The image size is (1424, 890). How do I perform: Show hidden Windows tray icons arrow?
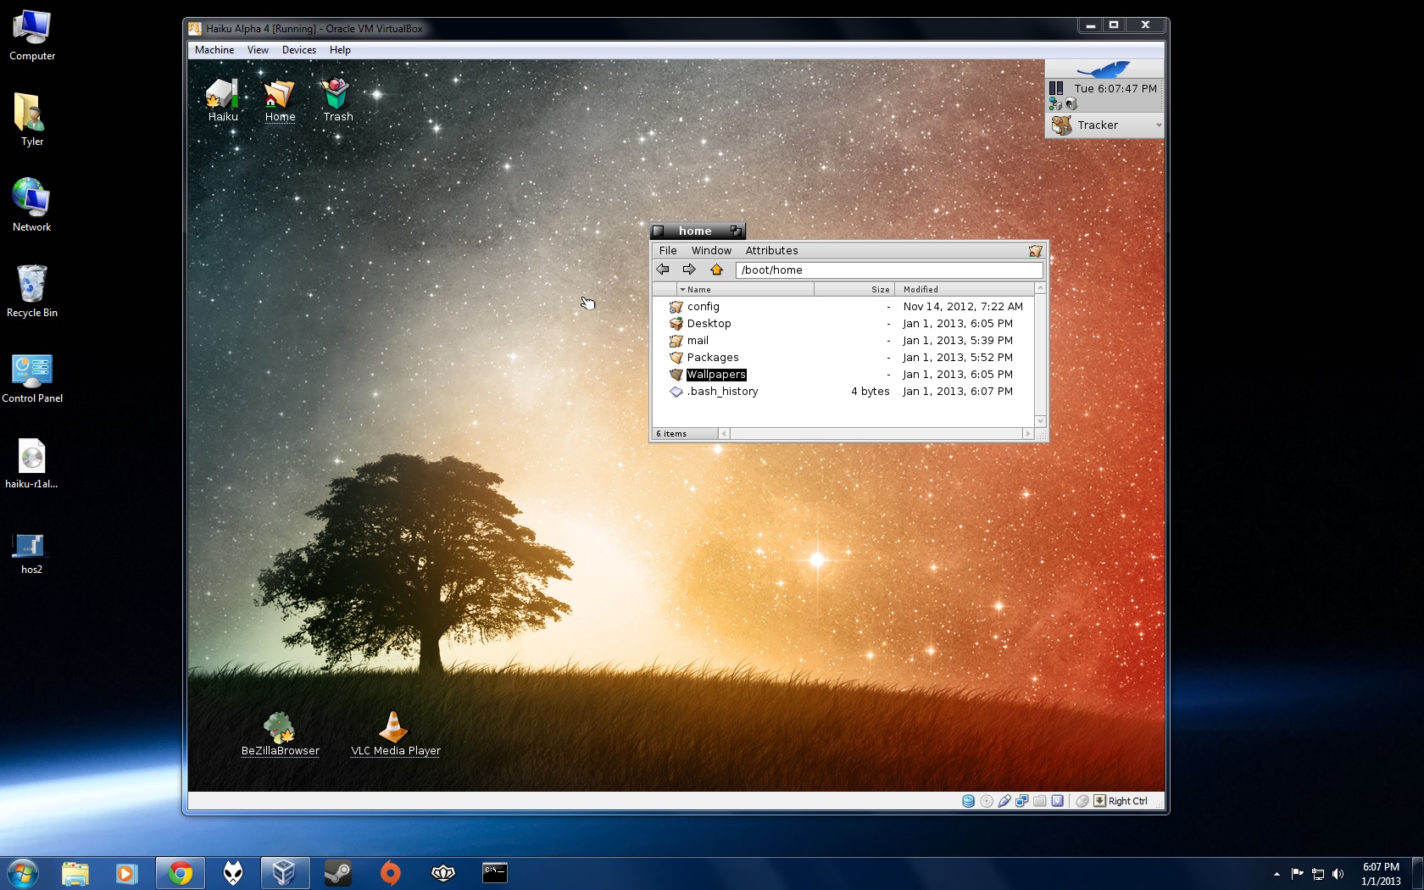coord(1277,874)
